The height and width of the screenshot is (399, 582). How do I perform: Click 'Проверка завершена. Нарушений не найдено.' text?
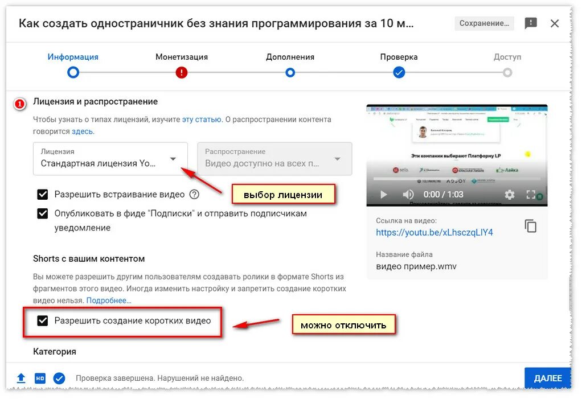(159, 379)
